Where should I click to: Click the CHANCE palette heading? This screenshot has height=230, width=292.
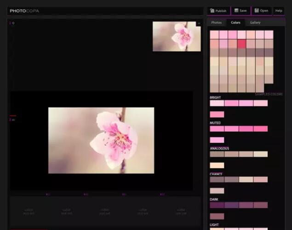pos(216,174)
